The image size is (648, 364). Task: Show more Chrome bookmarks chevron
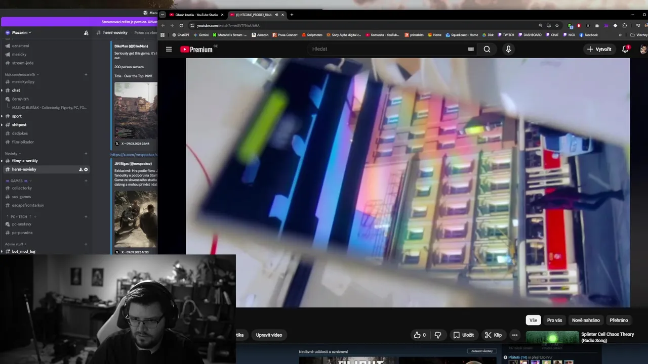tap(620, 35)
